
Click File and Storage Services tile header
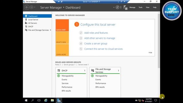coord(105,71)
